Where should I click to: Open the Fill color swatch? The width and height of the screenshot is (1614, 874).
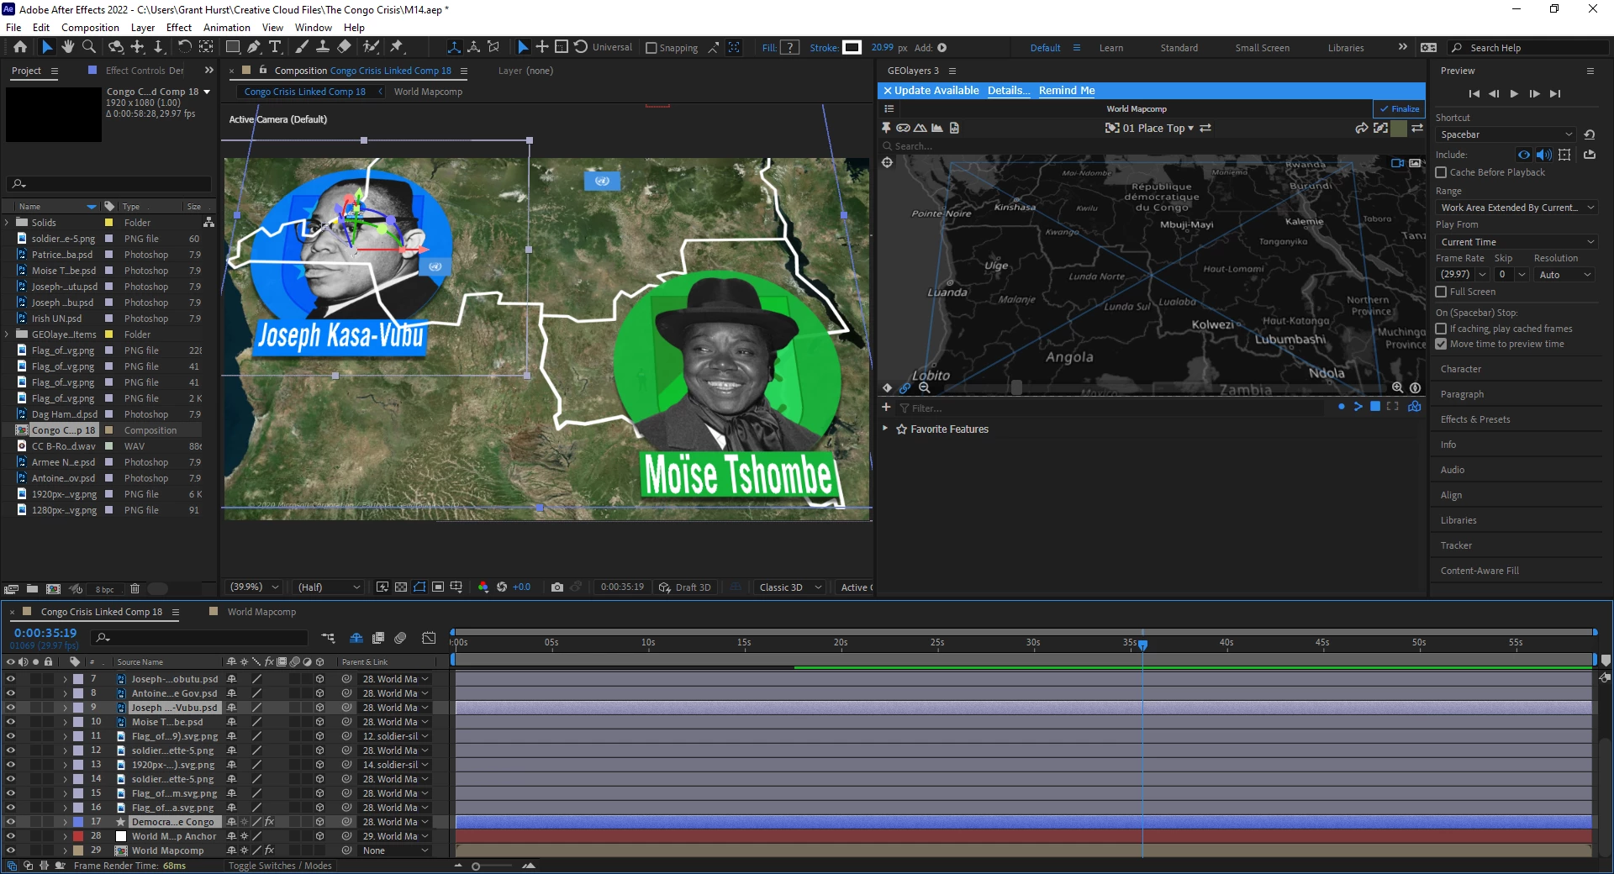(789, 48)
